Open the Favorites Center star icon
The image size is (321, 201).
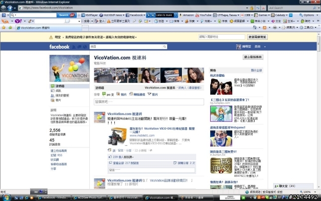pyautogui.click(x=4, y=28)
